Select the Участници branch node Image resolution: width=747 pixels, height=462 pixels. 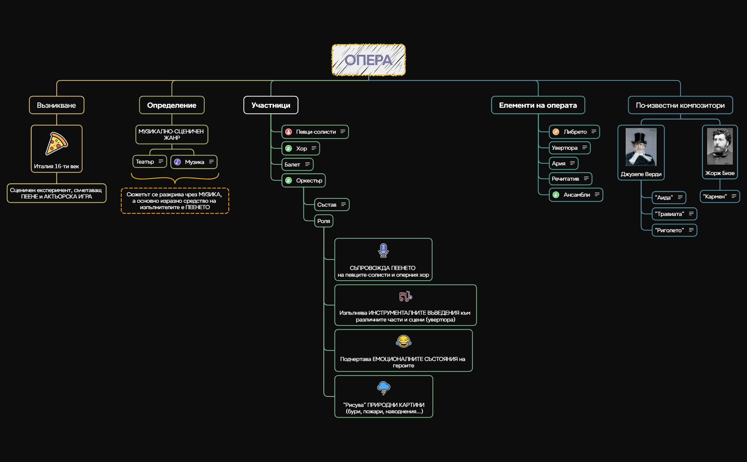[x=271, y=105]
